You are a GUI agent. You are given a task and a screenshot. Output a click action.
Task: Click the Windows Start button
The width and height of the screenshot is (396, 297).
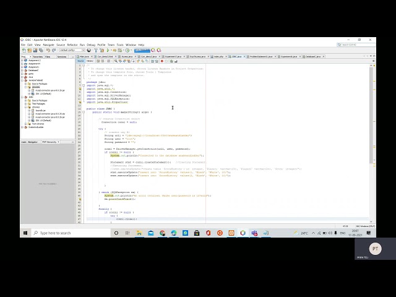(25, 233)
